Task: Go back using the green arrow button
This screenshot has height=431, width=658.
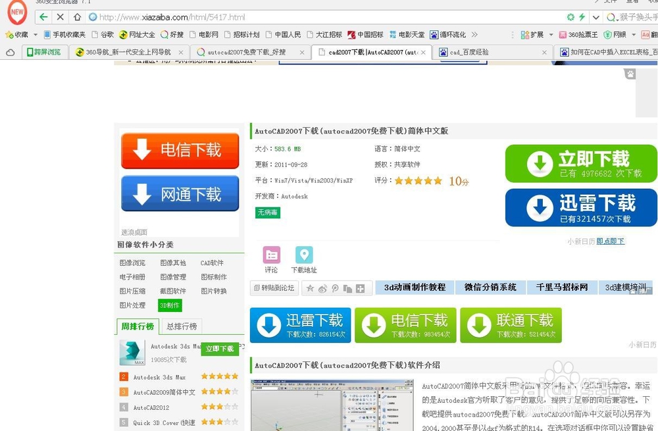Action: coord(43,17)
